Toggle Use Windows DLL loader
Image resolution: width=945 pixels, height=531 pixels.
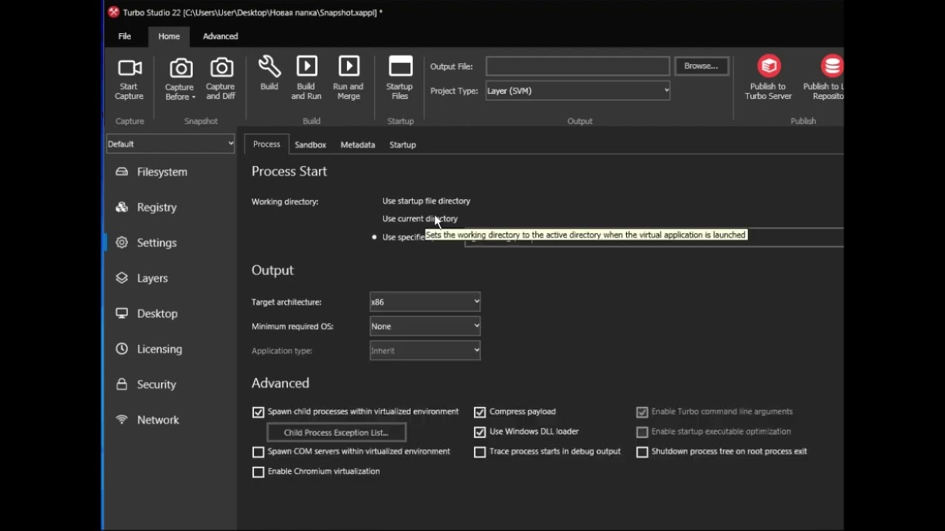pyautogui.click(x=480, y=432)
